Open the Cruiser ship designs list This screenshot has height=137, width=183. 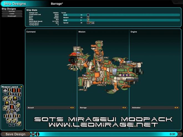(x=12, y=14)
